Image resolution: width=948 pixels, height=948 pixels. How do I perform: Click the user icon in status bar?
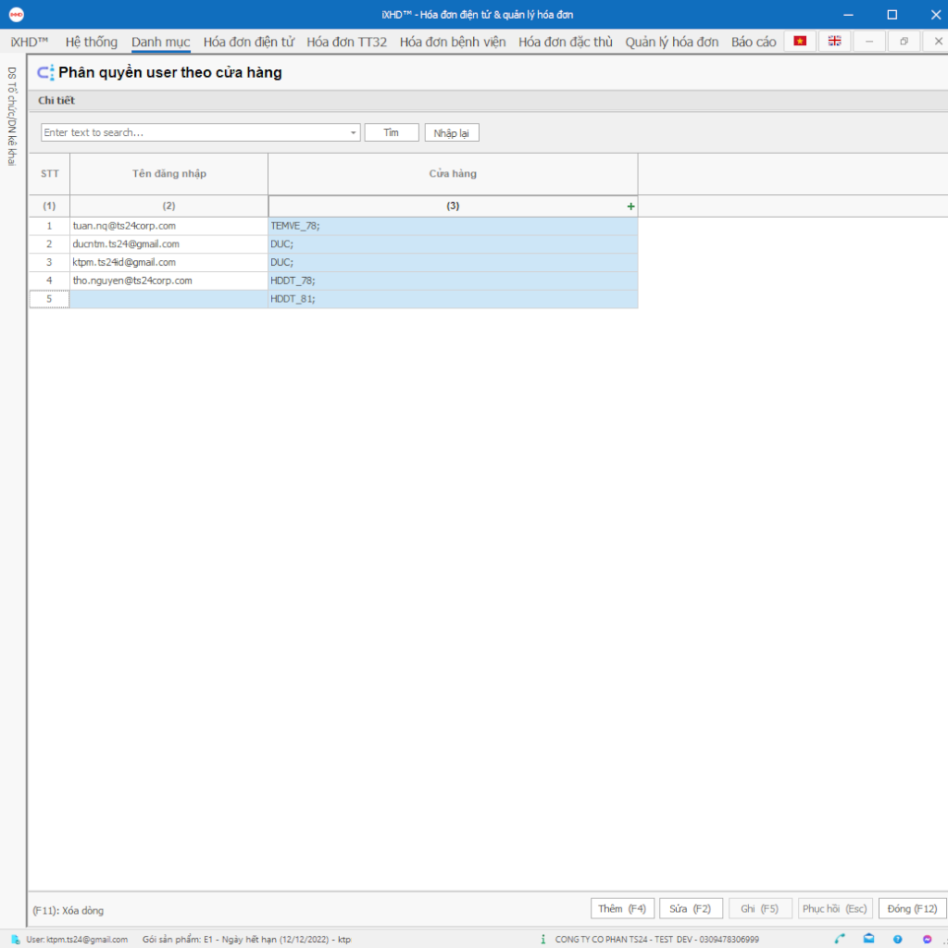coord(16,939)
